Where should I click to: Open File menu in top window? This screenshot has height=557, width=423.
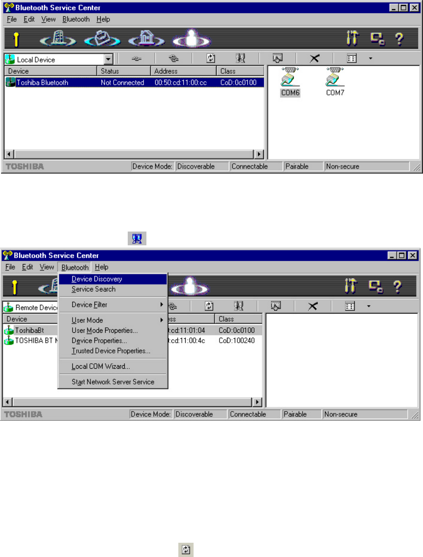[12, 19]
